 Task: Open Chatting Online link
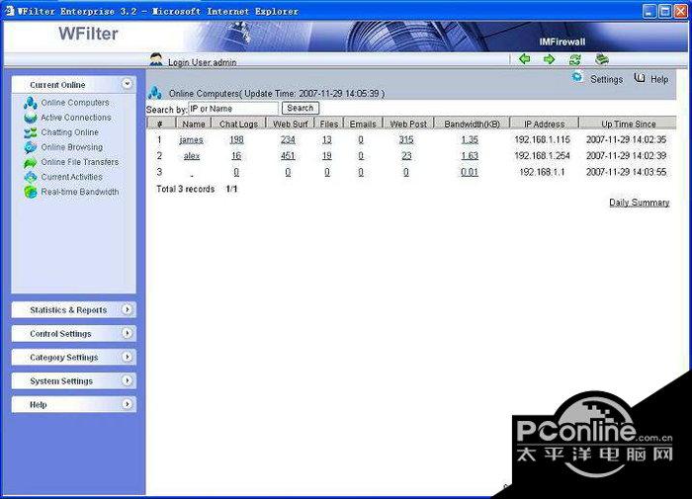click(70, 132)
